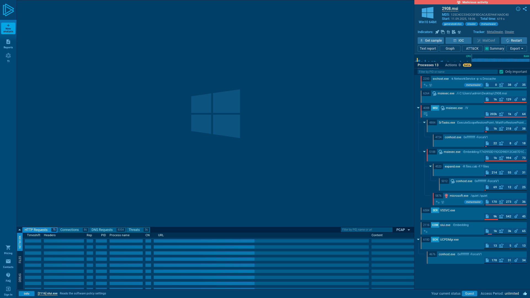530x298 pixels.
Task: Open the ATT&CK matrix button
Action: [472, 49]
